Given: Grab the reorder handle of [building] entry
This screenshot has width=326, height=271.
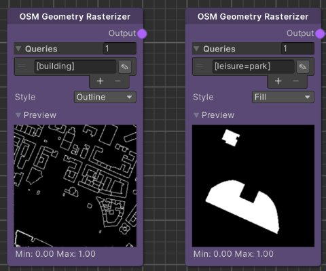Looking at the screenshot, I should 22,66.
